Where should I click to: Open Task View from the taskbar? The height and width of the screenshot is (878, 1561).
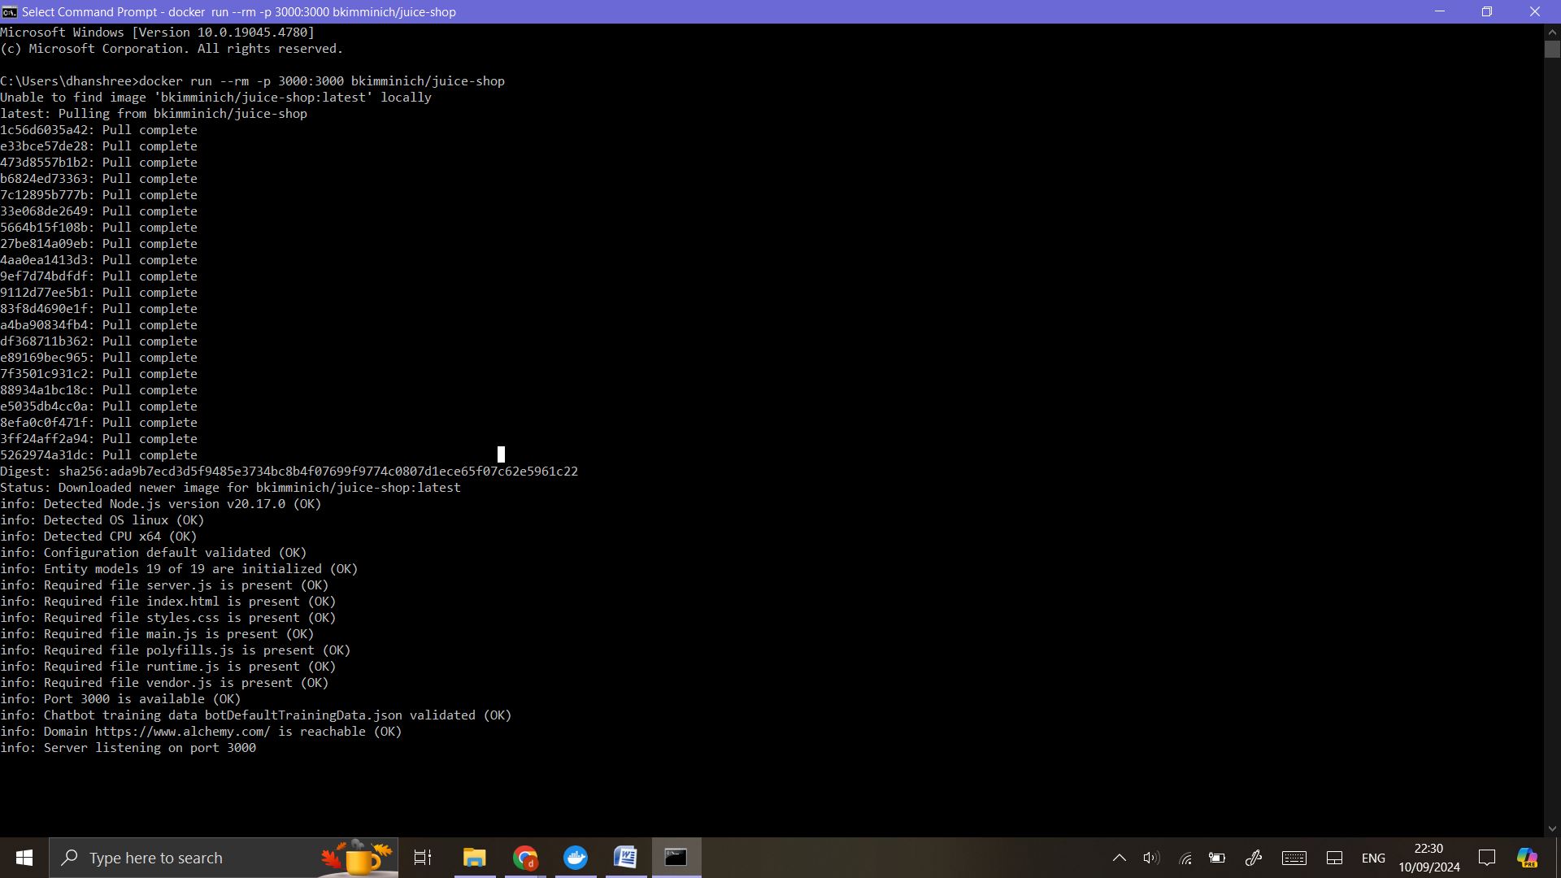click(423, 858)
